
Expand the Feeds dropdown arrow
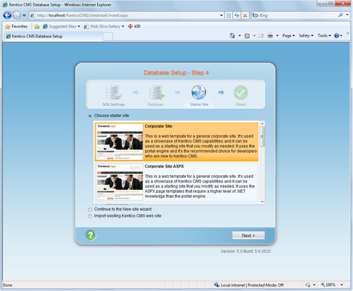point(254,36)
